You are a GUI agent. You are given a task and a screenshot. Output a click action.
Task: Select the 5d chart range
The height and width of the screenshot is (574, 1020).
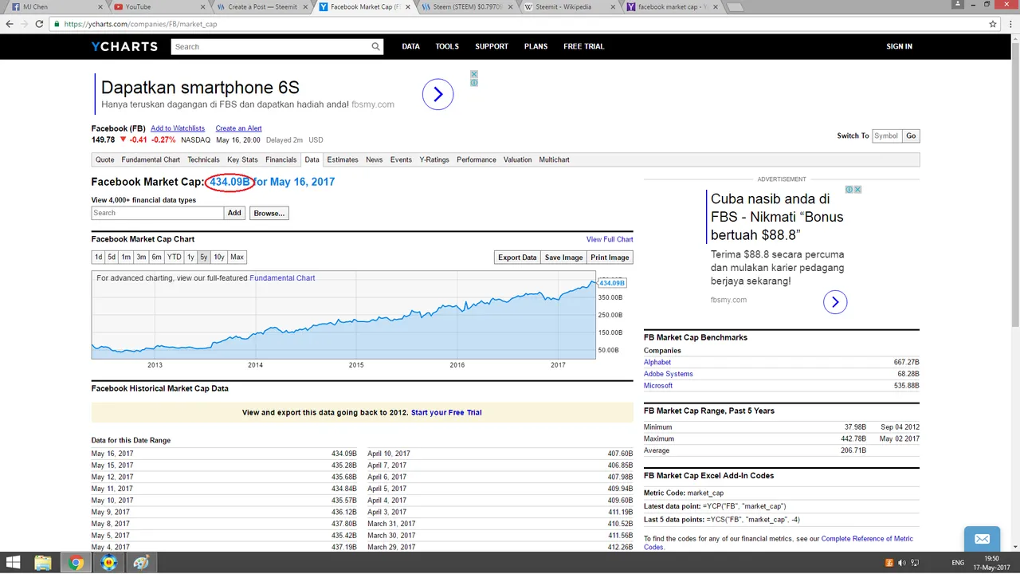[x=112, y=258]
